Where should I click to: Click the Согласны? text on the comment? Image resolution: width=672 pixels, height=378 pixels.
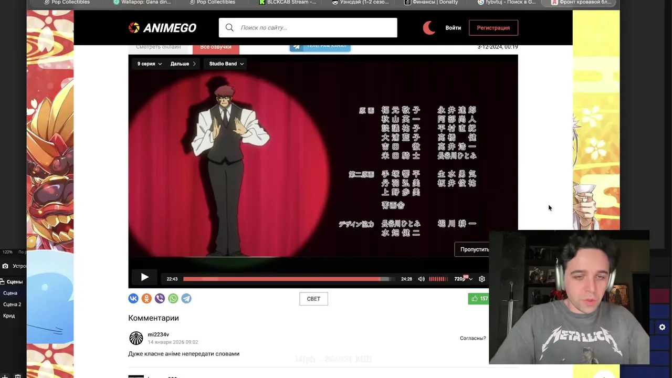coord(472,338)
